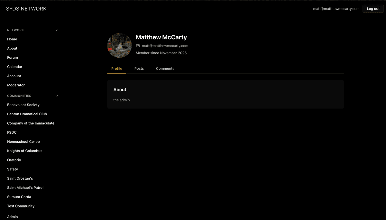Click the envelope email icon
This screenshot has height=220, width=386.
138,46
